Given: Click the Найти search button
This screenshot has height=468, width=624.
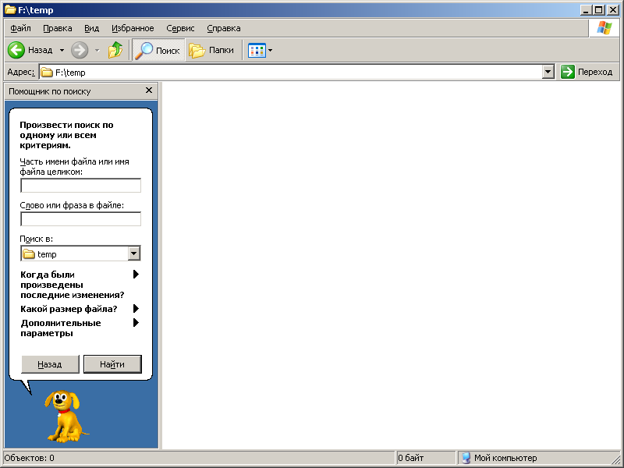Looking at the screenshot, I should (112, 364).
